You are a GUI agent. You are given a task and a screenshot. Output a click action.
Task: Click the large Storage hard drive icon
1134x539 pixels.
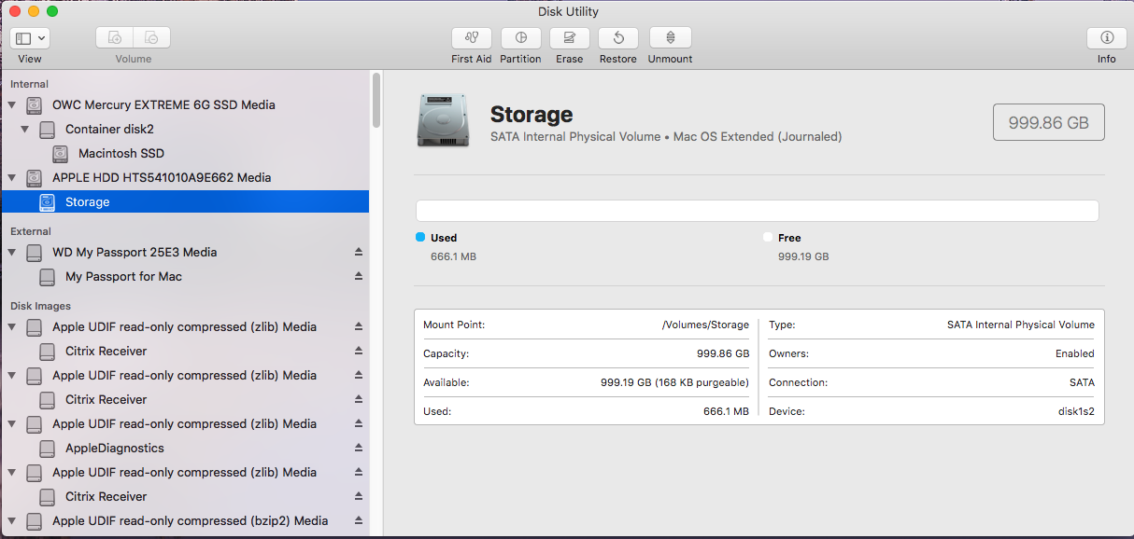445,118
